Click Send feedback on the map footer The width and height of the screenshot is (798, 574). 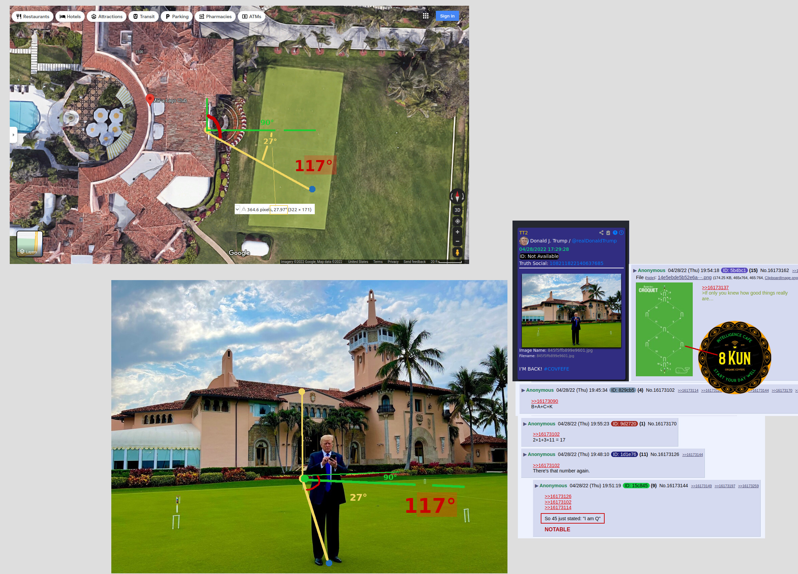click(414, 262)
